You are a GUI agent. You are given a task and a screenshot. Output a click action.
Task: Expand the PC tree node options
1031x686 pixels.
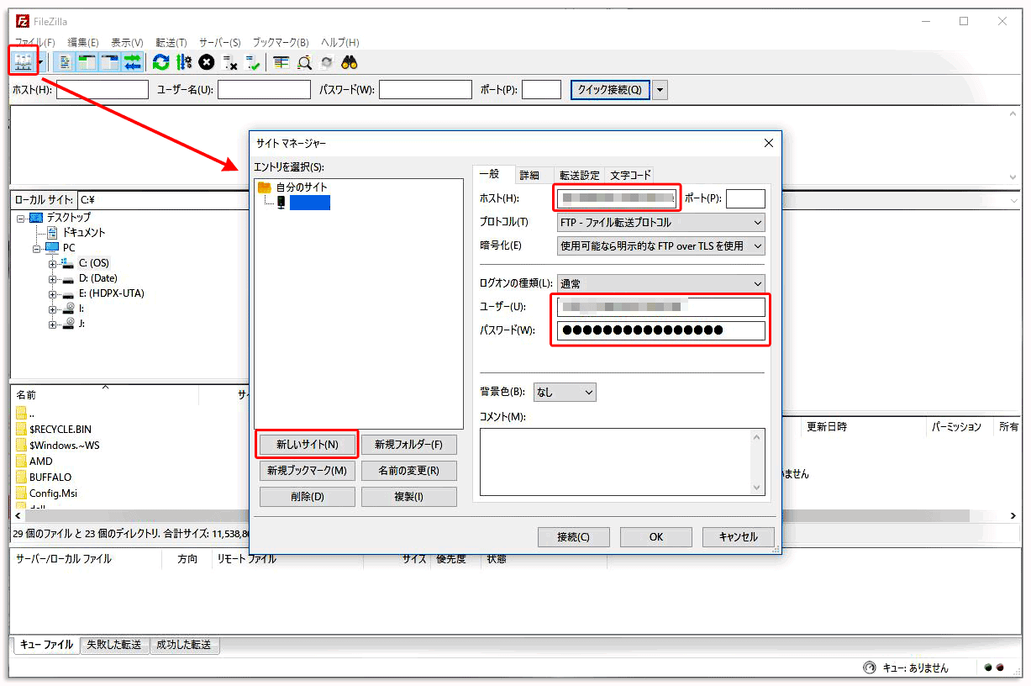[x=35, y=247]
